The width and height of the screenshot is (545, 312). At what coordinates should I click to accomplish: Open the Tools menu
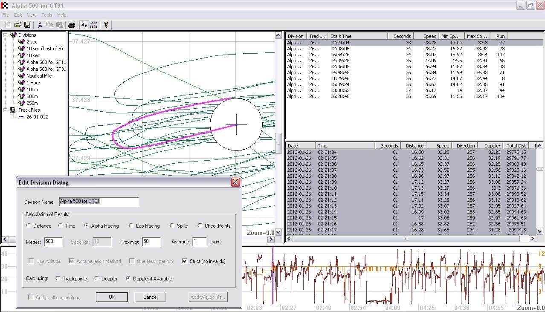click(x=47, y=15)
